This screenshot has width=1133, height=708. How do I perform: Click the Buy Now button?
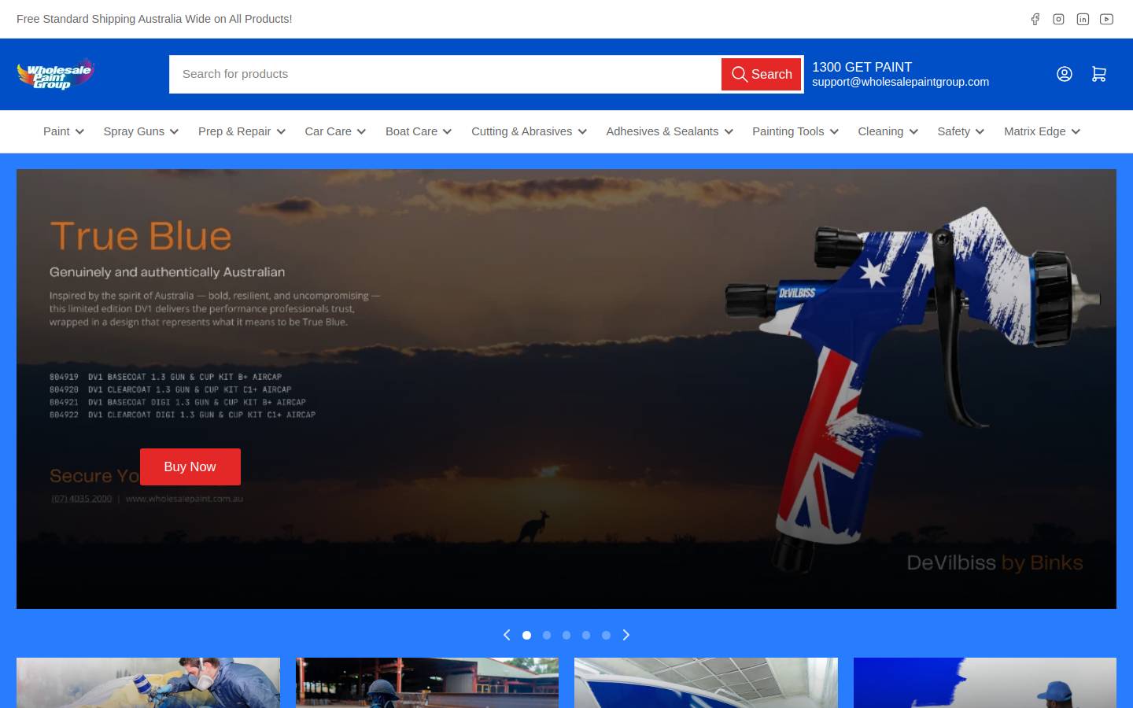[x=190, y=466]
